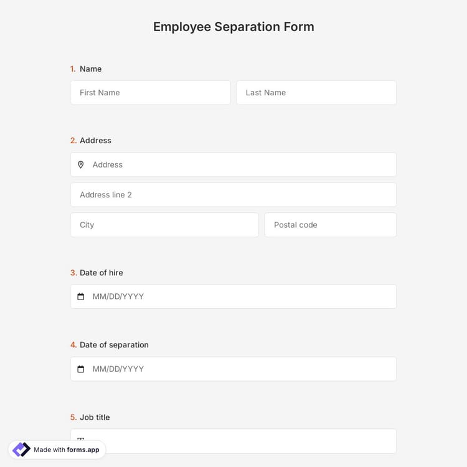The width and height of the screenshot is (467, 467).
Task: Open the Date of hire calendar icon
Action: [x=81, y=297]
